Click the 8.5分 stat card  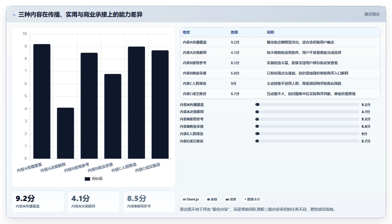click(149, 201)
